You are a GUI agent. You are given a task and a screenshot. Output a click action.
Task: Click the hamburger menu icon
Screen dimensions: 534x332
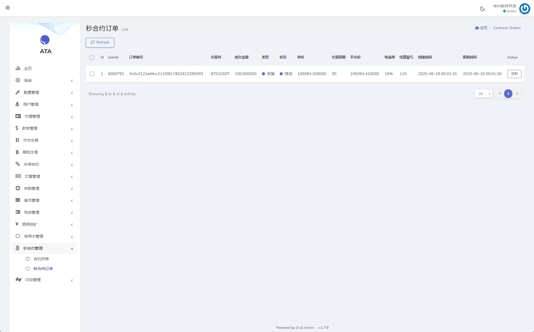click(x=8, y=8)
